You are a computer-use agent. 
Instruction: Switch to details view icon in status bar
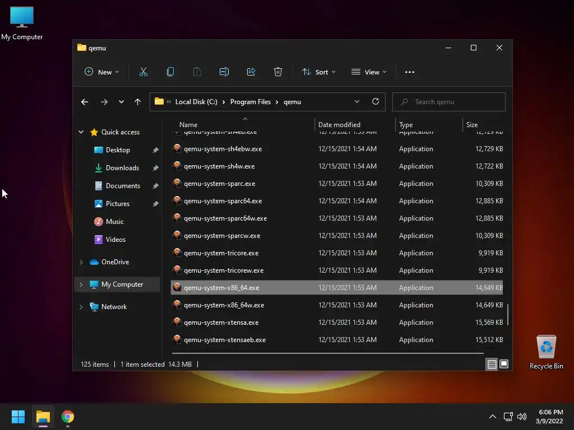click(492, 364)
